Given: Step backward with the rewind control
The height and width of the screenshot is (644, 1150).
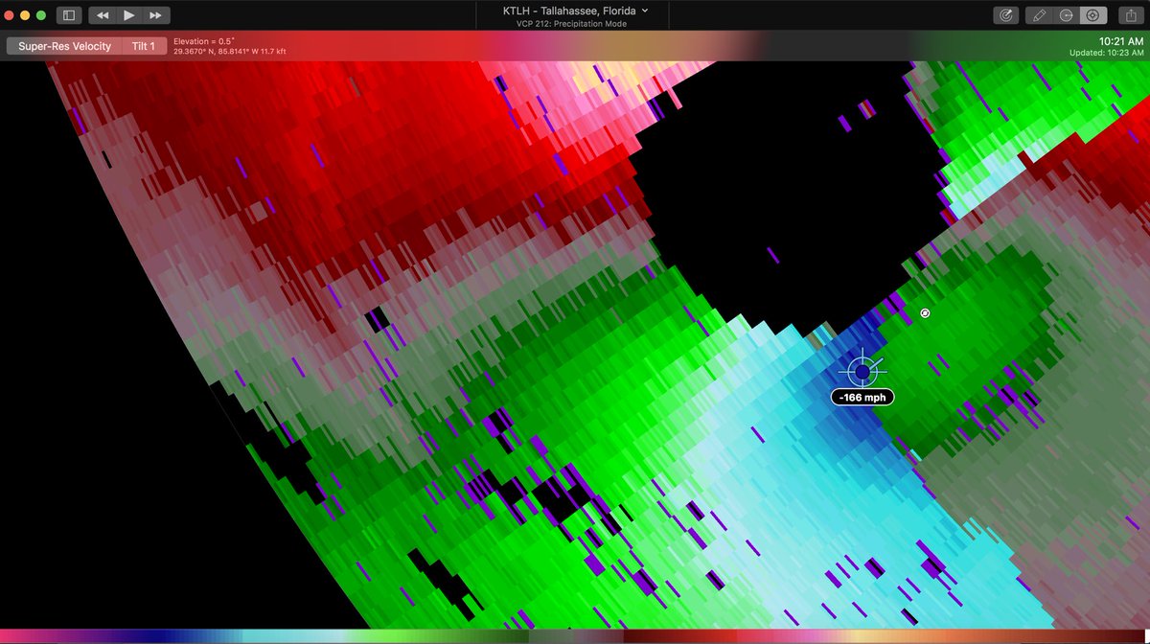Looking at the screenshot, I should [x=103, y=15].
